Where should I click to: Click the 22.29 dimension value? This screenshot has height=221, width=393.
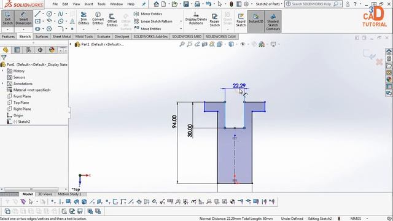[239, 86]
